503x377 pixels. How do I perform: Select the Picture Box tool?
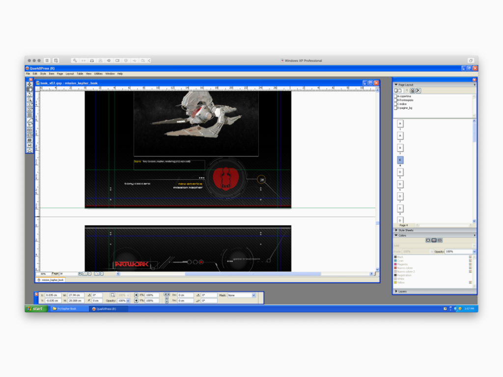coord(29,109)
